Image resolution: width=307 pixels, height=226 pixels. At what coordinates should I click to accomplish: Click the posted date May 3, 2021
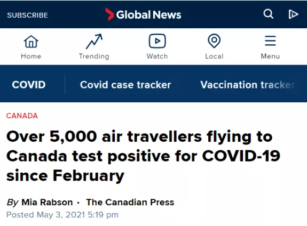click(61, 215)
